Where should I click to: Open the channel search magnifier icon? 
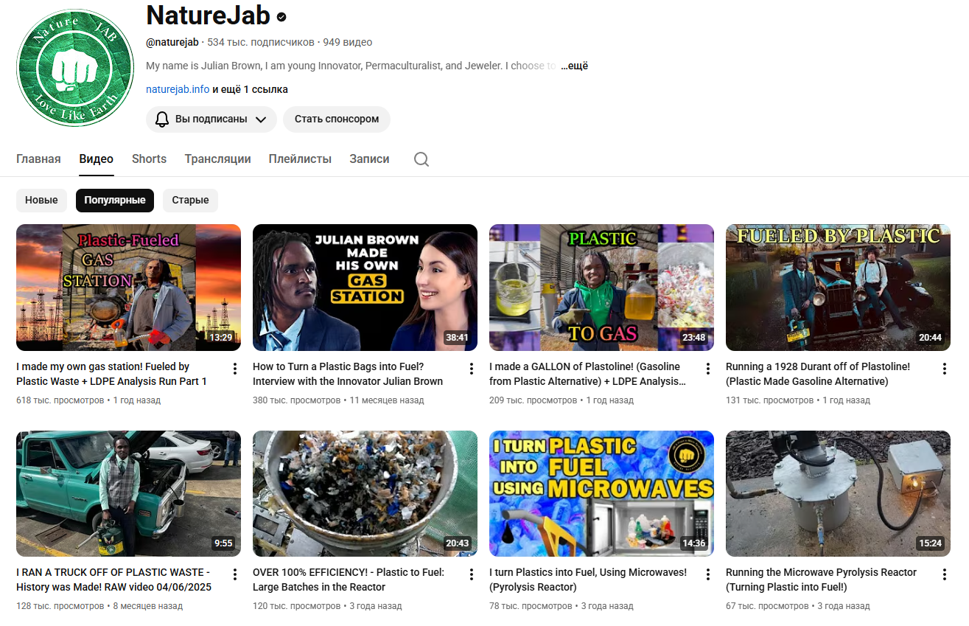(x=421, y=159)
